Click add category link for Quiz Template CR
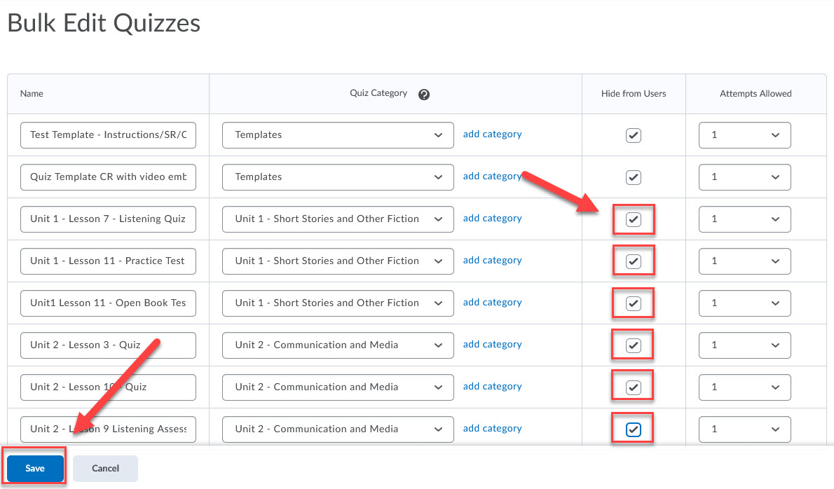 tap(493, 177)
